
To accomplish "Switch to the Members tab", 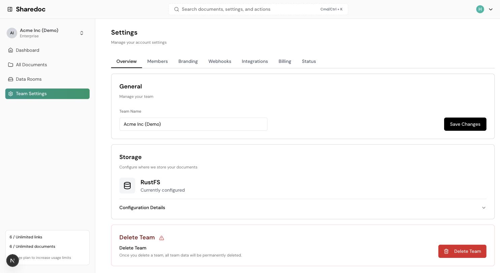I will tap(158, 62).
